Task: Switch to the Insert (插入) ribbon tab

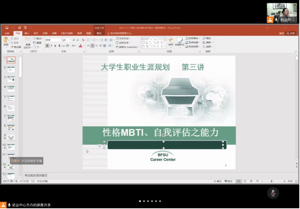Action: pos(27,33)
